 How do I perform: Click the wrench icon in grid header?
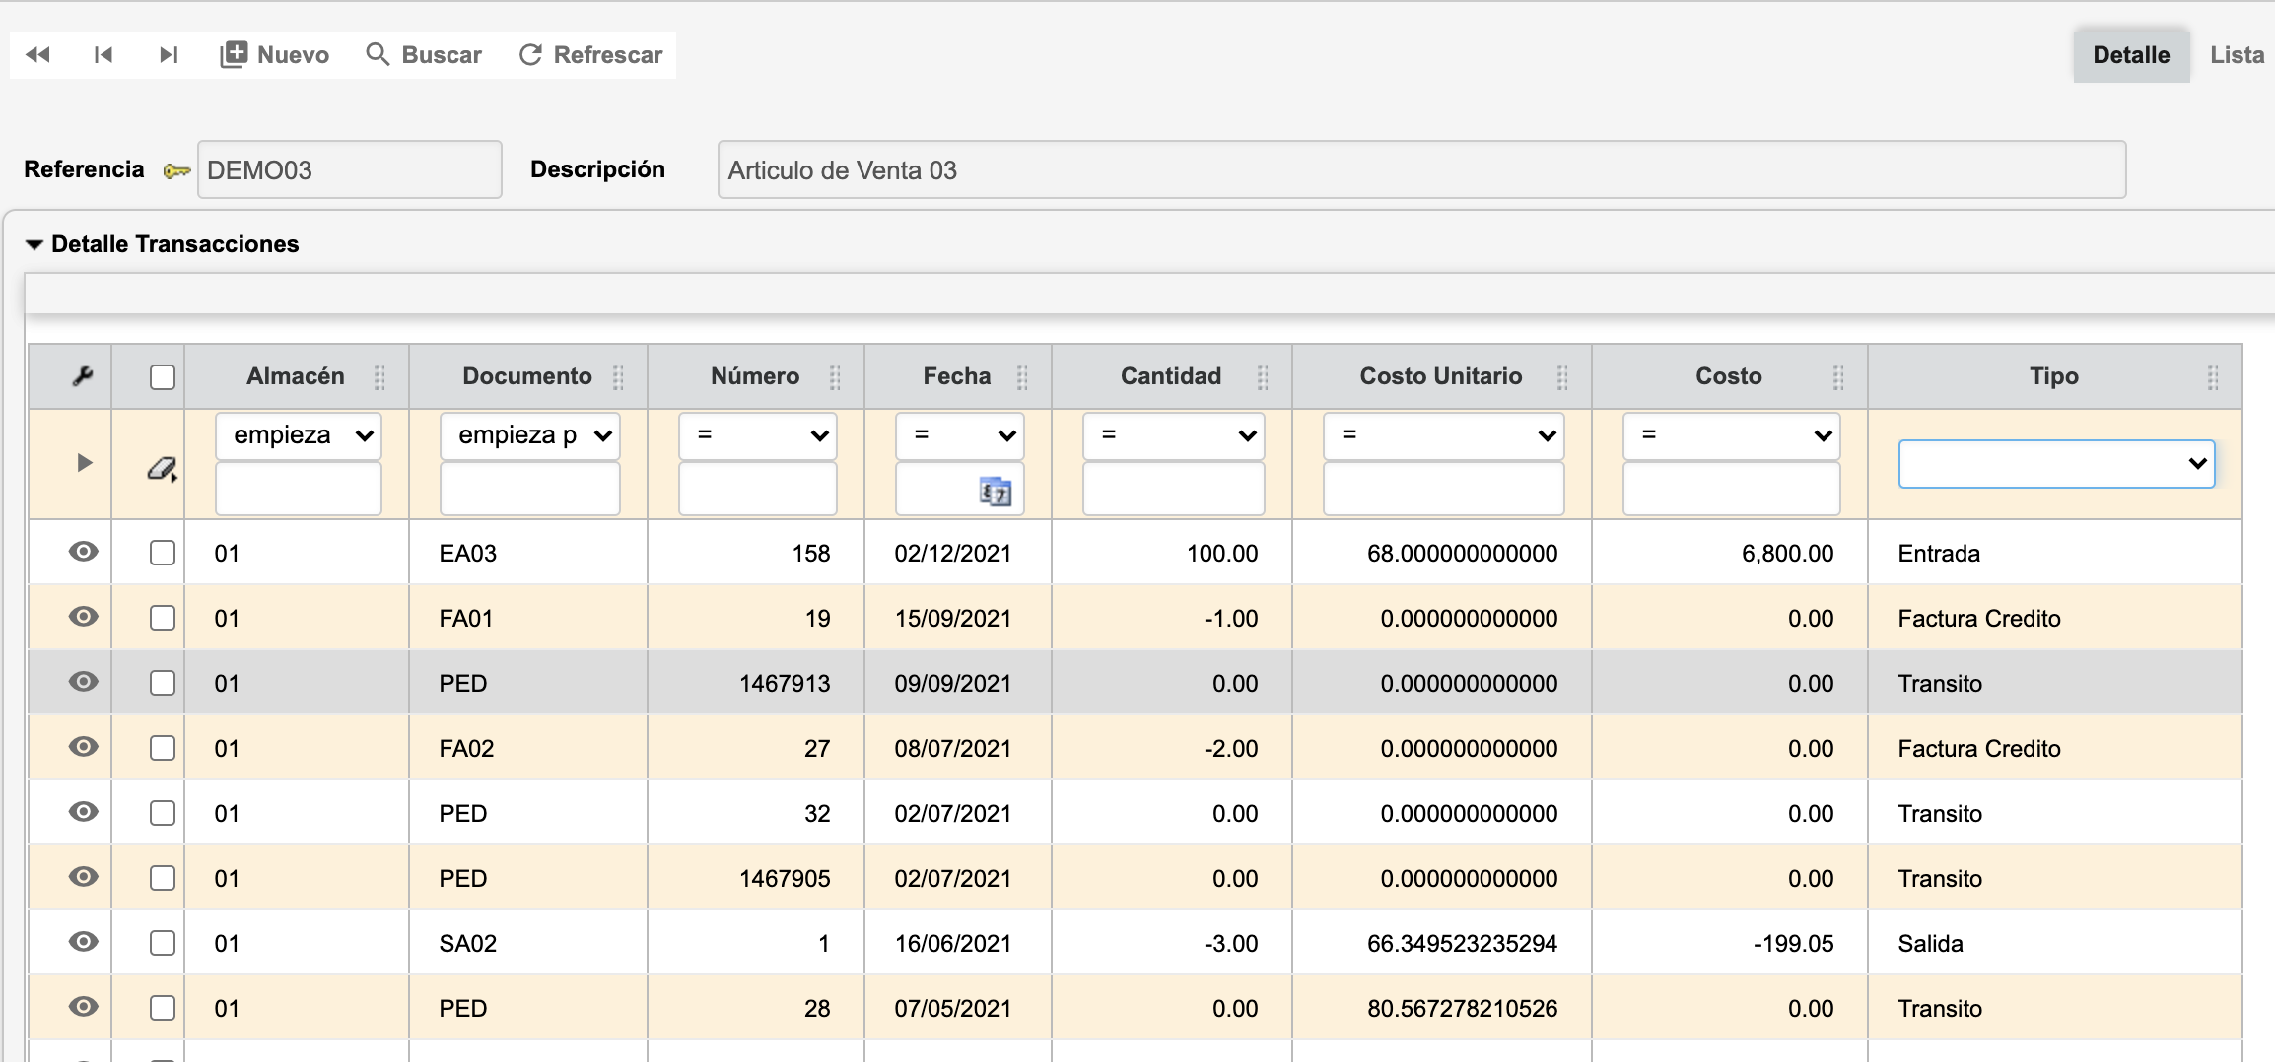pos(83,376)
